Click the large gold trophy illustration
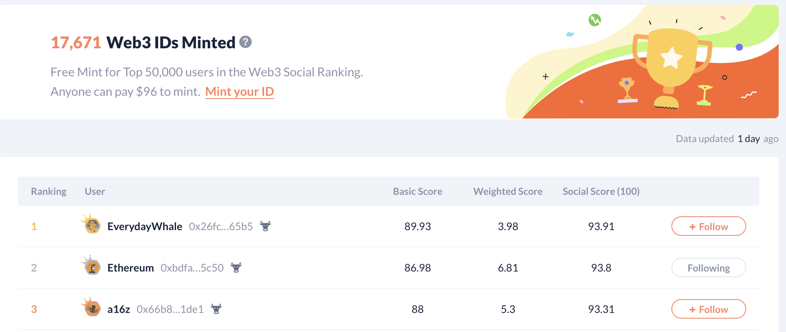The width and height of the screenshot is (786, 332). tap(671, 61)
